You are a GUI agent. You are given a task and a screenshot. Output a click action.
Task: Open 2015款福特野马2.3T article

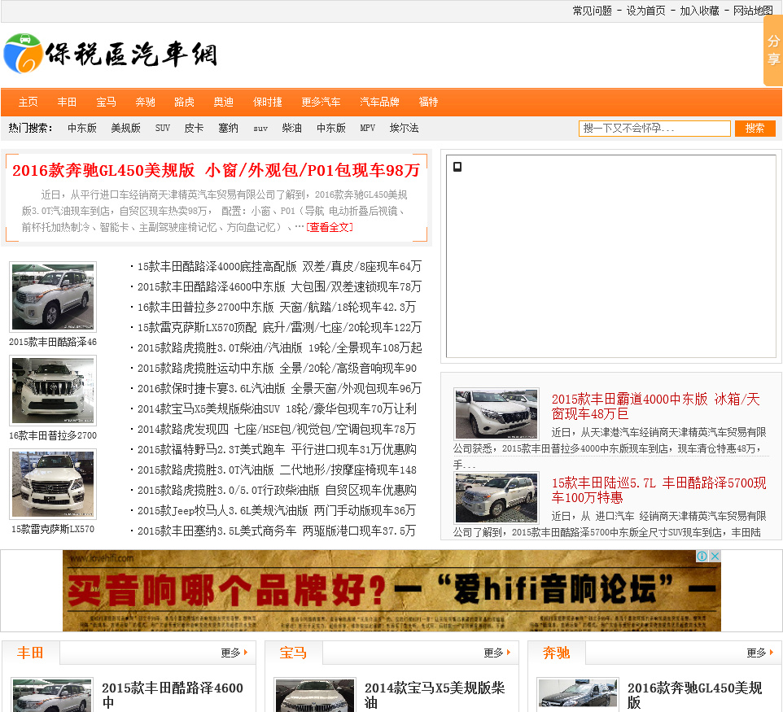click(277, 449)
